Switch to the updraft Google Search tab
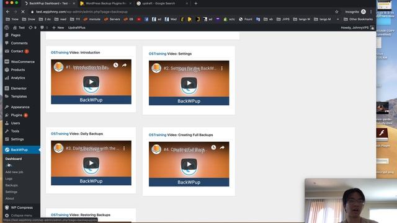Image resolution: width=397 pixels, height=223 pixels. pyautogui.click(x=162, y=3)
